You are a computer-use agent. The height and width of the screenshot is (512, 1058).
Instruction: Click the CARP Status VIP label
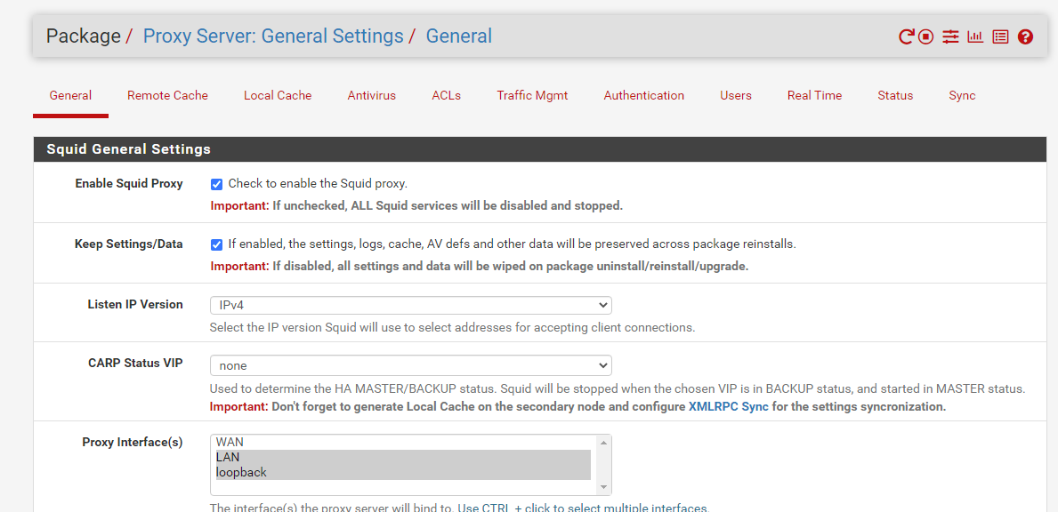(x=135, y=364)
